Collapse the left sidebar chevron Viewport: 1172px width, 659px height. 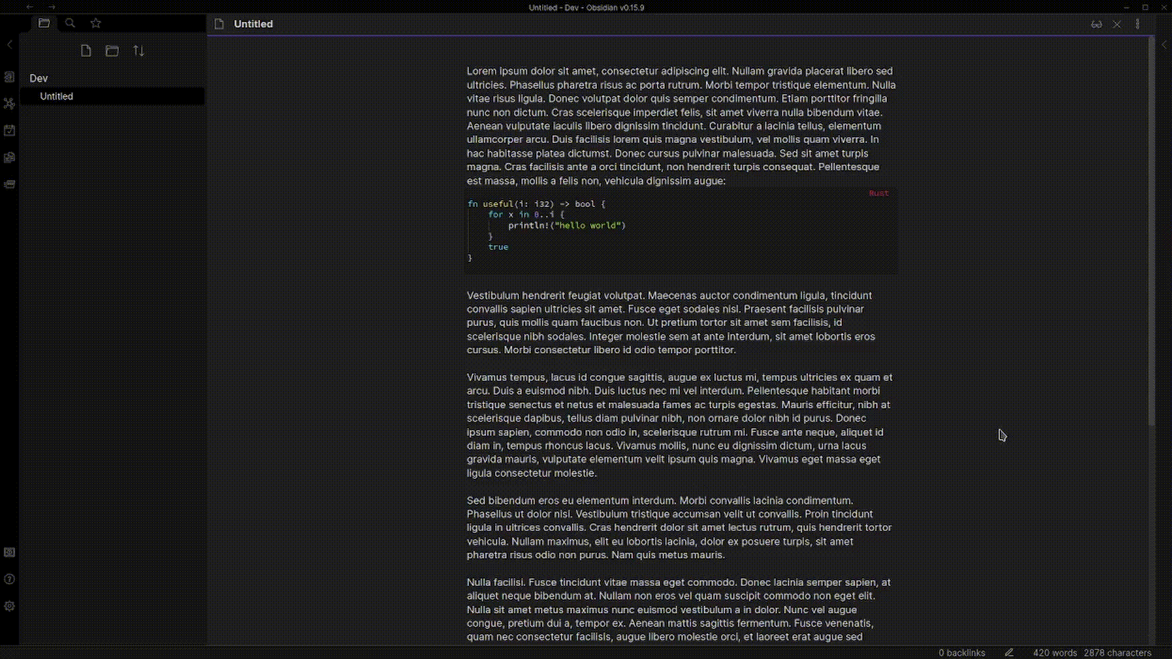pyautogui.click(x=9, y=45)
